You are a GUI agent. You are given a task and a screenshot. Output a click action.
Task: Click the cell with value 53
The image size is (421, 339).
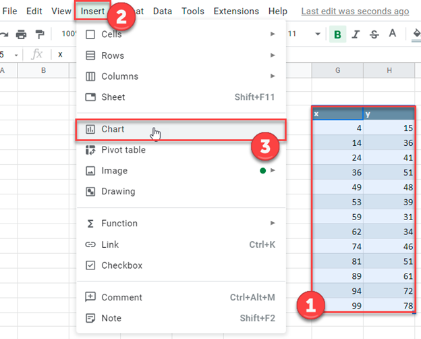337,202
